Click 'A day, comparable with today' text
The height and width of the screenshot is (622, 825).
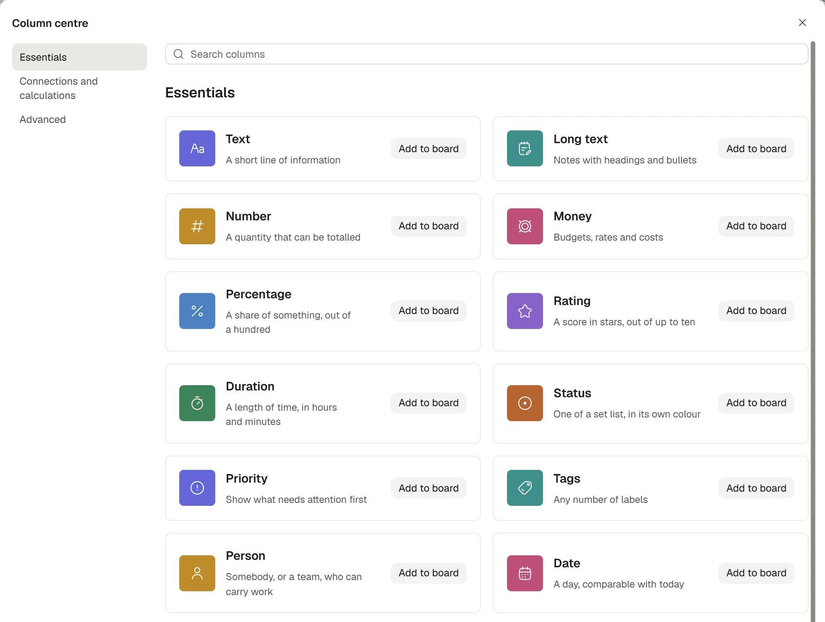pyautogui.click(x=619, y=584)
